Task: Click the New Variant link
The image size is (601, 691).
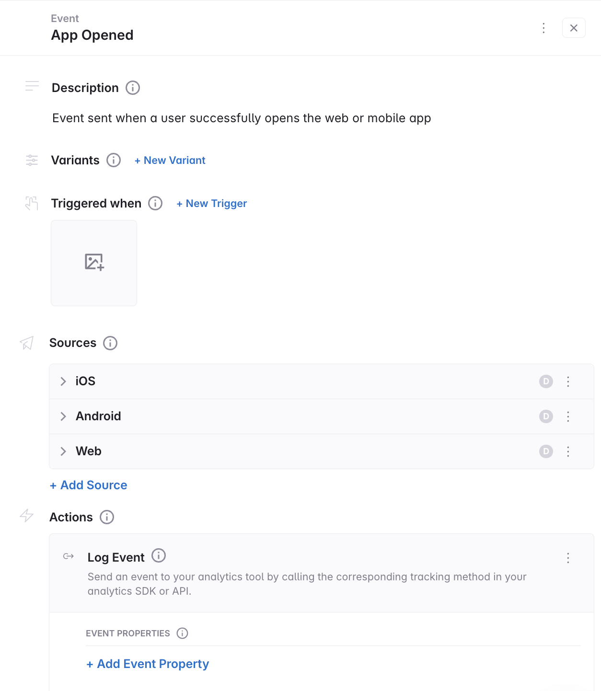Action: [x=170, y=161]
